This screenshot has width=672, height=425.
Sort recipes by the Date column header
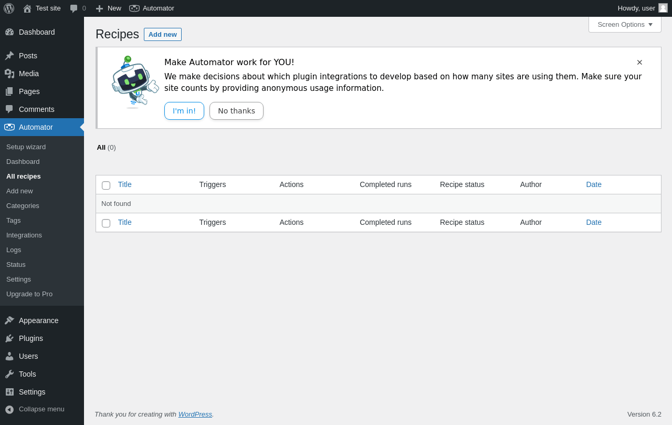(594, 184)
